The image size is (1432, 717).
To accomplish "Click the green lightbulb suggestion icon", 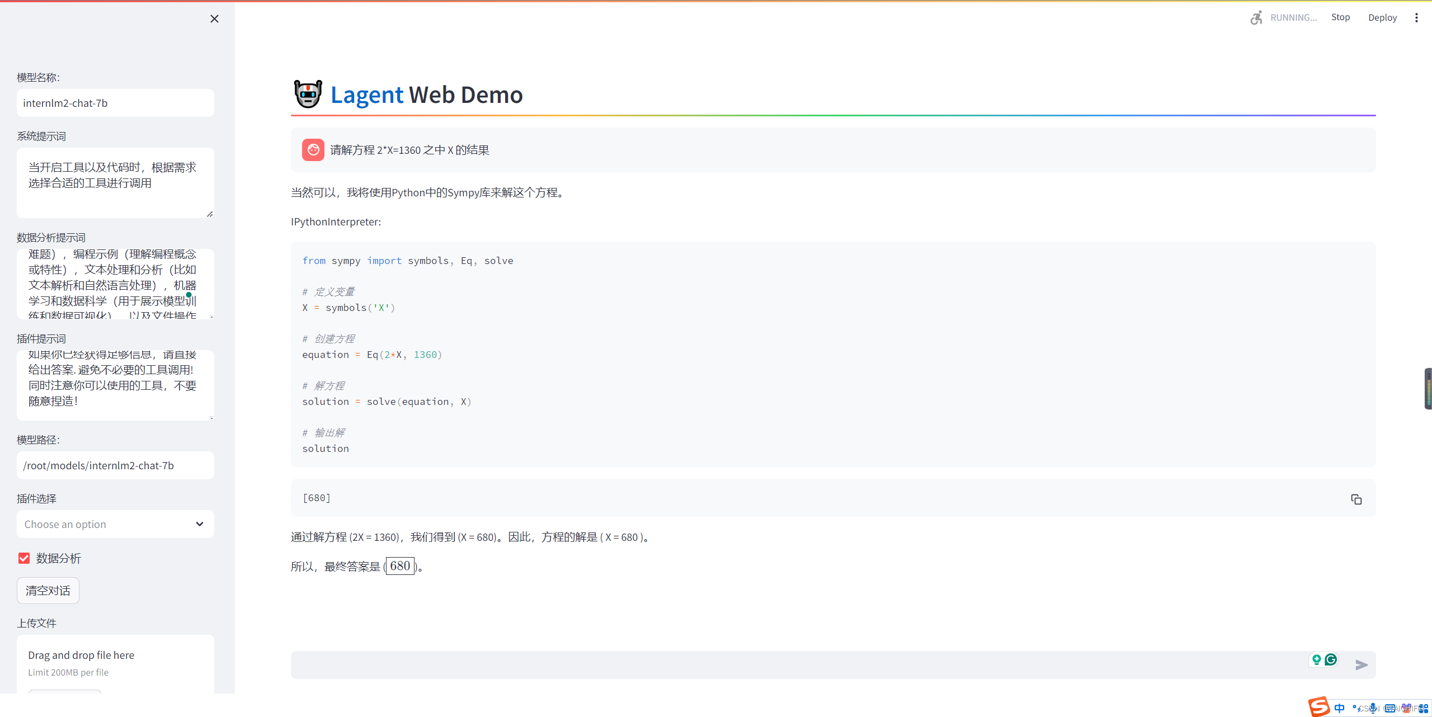I will click(1316, 659).
